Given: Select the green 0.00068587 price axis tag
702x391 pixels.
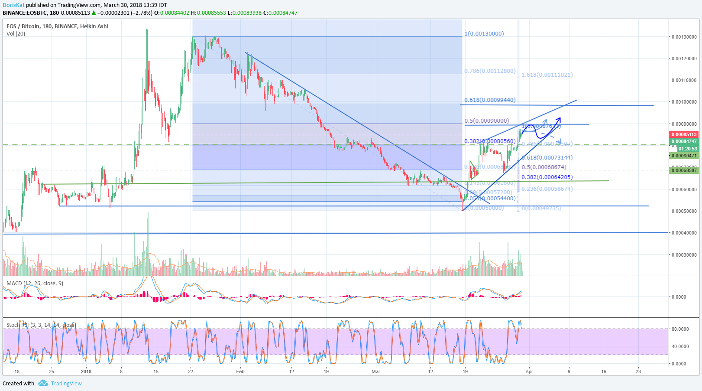Looking at the screenshot, I should pos(684,170).
